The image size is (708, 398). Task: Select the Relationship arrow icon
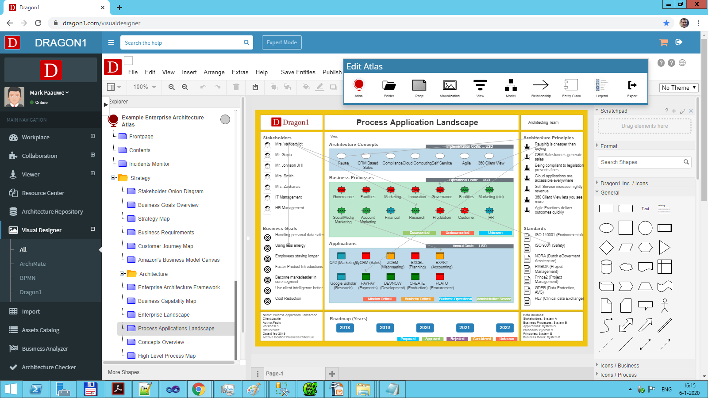541,86
